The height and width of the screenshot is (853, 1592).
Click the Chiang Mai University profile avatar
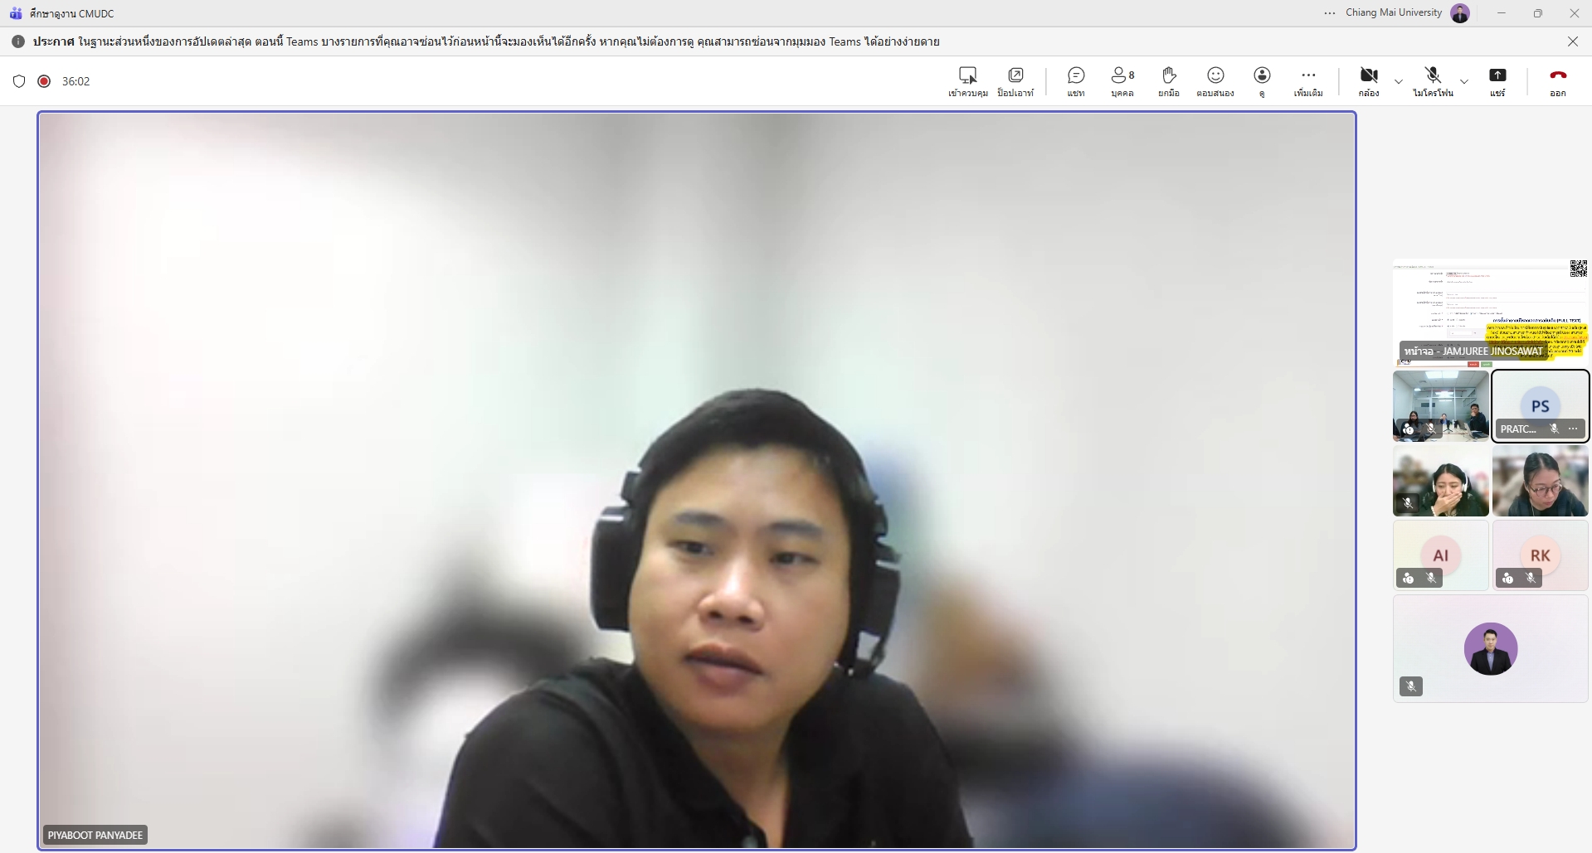[x=1460, y=13]
